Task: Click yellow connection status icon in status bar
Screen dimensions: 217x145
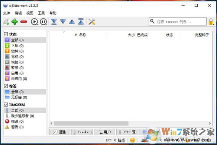Action: pyautogui.click(x=132, y=140)
